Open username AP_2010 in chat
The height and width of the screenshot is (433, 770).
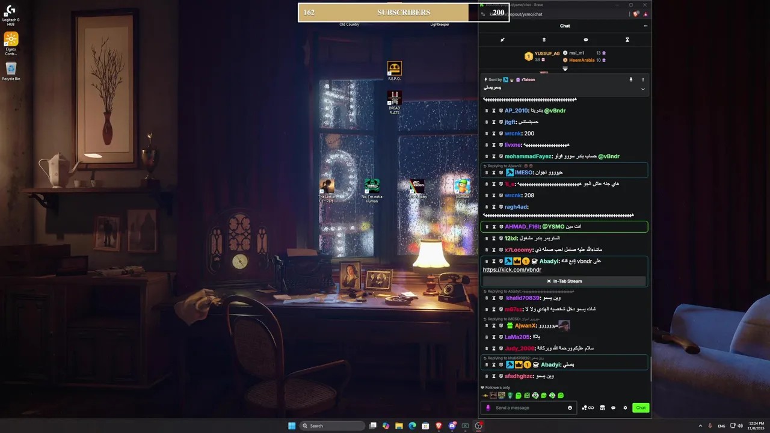516,111
